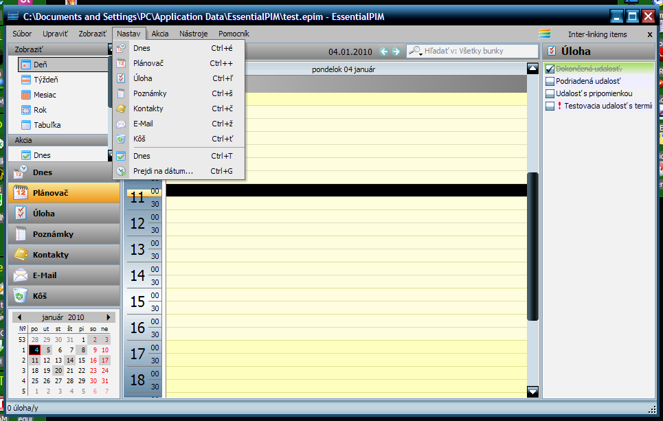Image resolution: width=663 pixels, height=421 pixels.
Task: Go back one month in mini calendar
Action: (19, 317)
